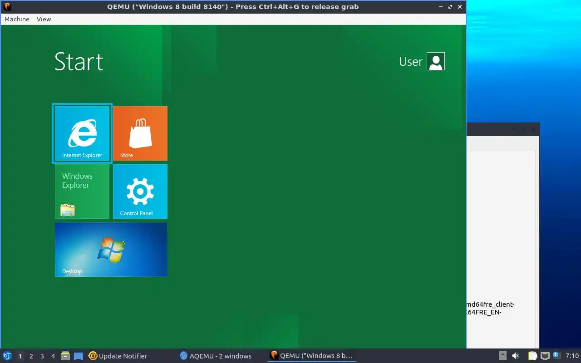The image size is (581, 363).
Task: Open AQEMU - 2 windows taskbar group
Action: pos(216,356)
